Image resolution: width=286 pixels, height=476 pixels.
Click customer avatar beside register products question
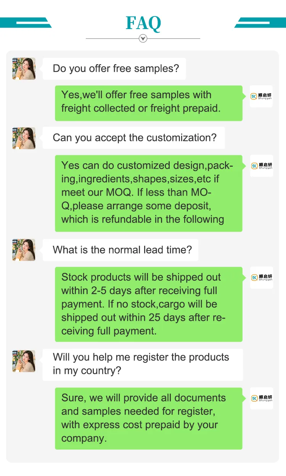(x=24, y=361)
